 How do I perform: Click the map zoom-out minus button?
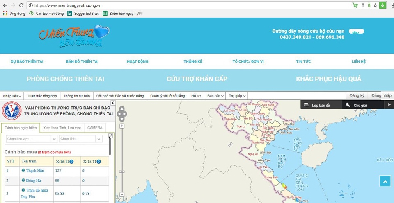pos(122,194)
